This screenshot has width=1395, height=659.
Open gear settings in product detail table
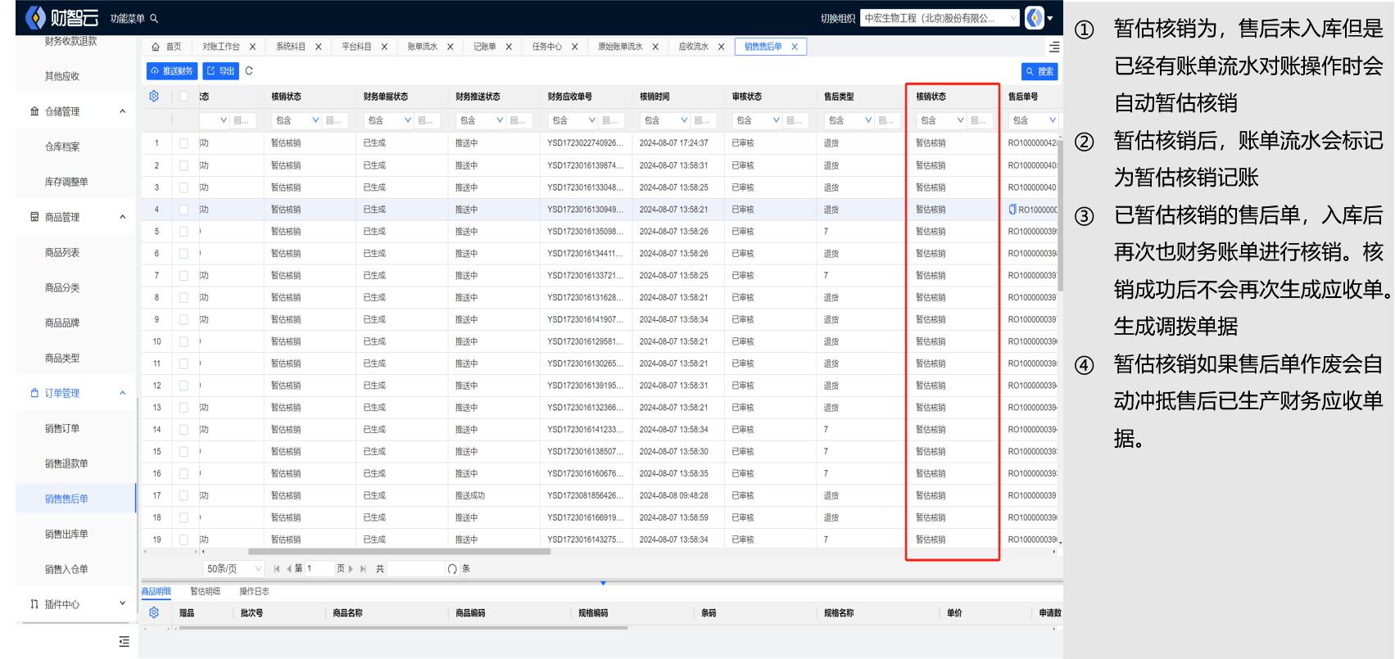click(x=154, y=612)
